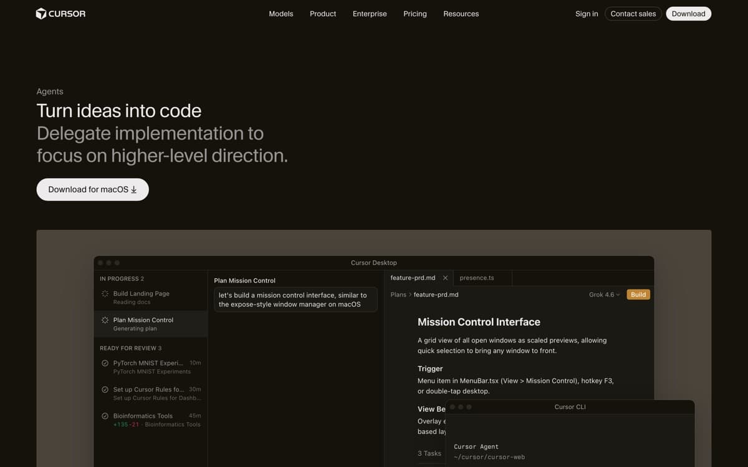Click the checkmark icon beside Bioinformatics Tools
The width and height of the screenshot is (748, 467).
click(105, 416)
